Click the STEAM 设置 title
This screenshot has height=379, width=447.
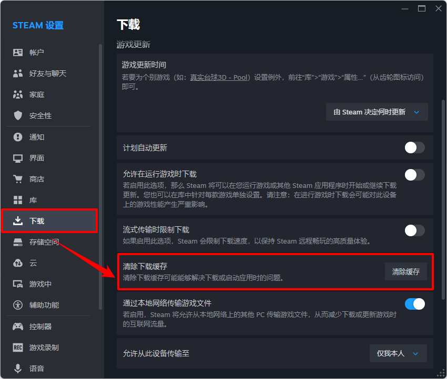38,25
